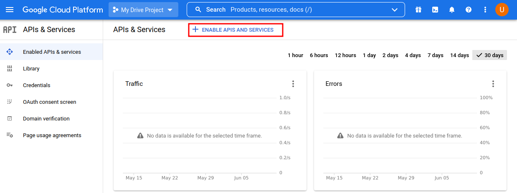
Task: Click the API logo in sidebar header
Action: (10, 30)
